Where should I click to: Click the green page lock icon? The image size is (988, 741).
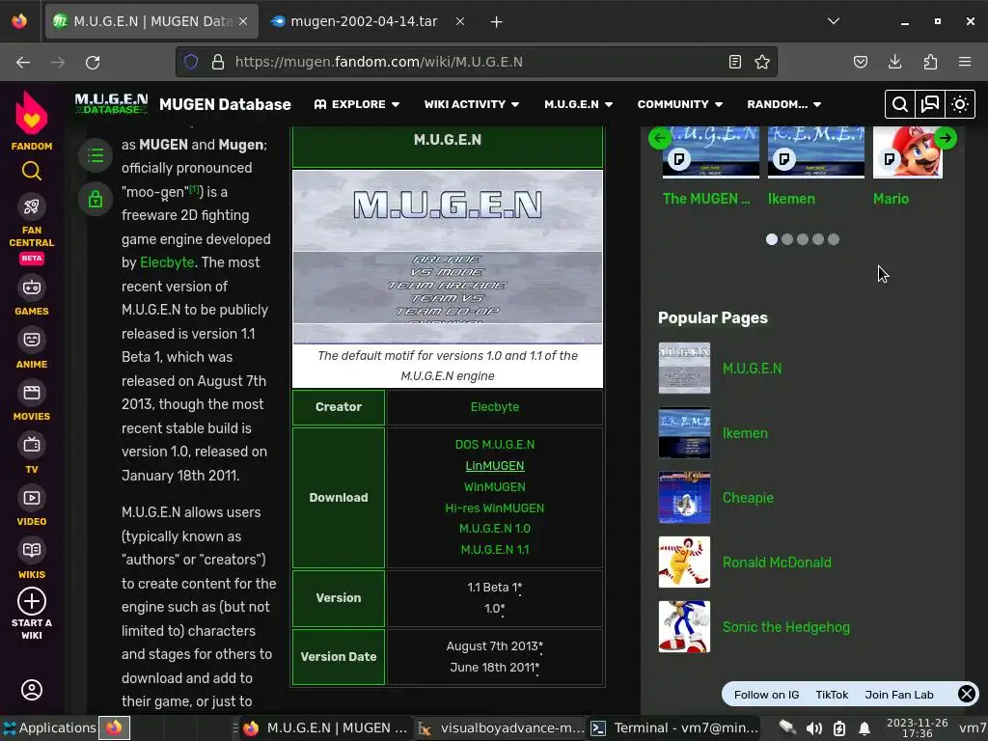pyautogui.click(x=96, y=199)
